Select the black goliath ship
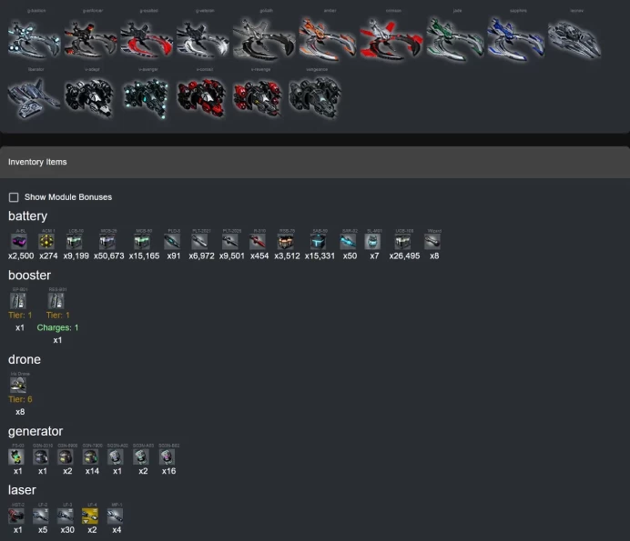This screenshot has height=541, width=630. pos(264,39)
